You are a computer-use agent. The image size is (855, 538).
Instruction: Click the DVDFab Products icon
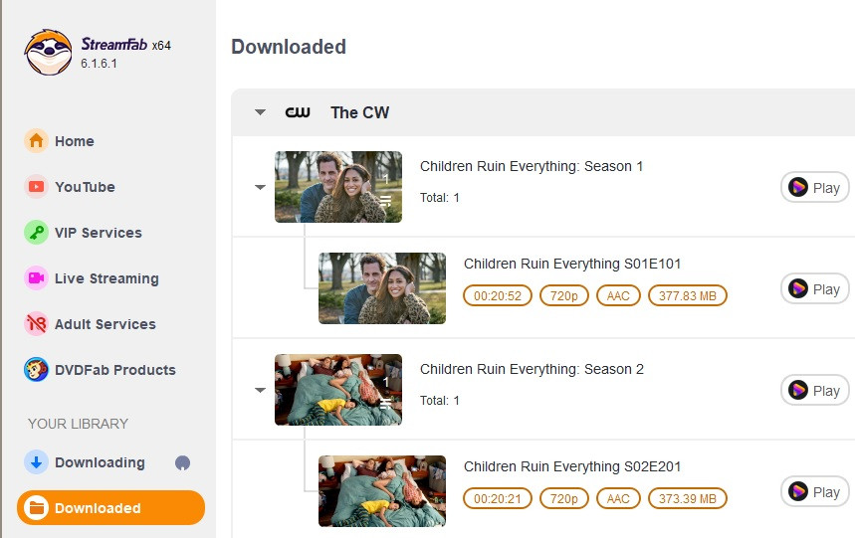37,370
